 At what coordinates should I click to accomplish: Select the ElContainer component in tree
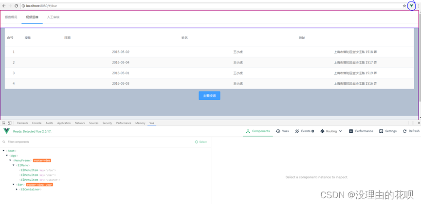(30, 189)
